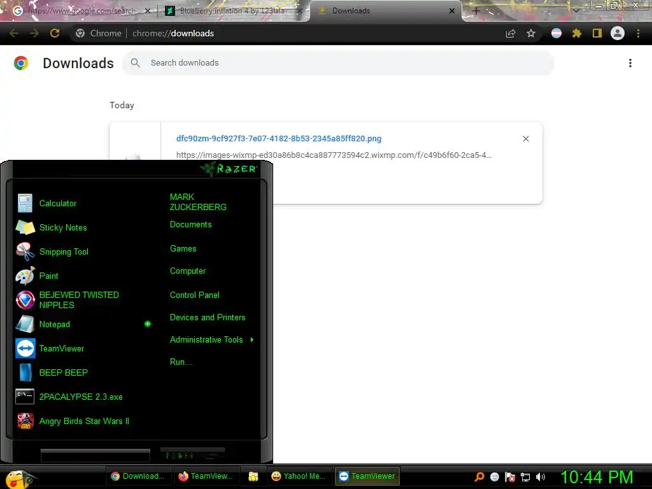Open a new tab with plus button
This screenshot has width=652, height=489.
coord(476,11)
